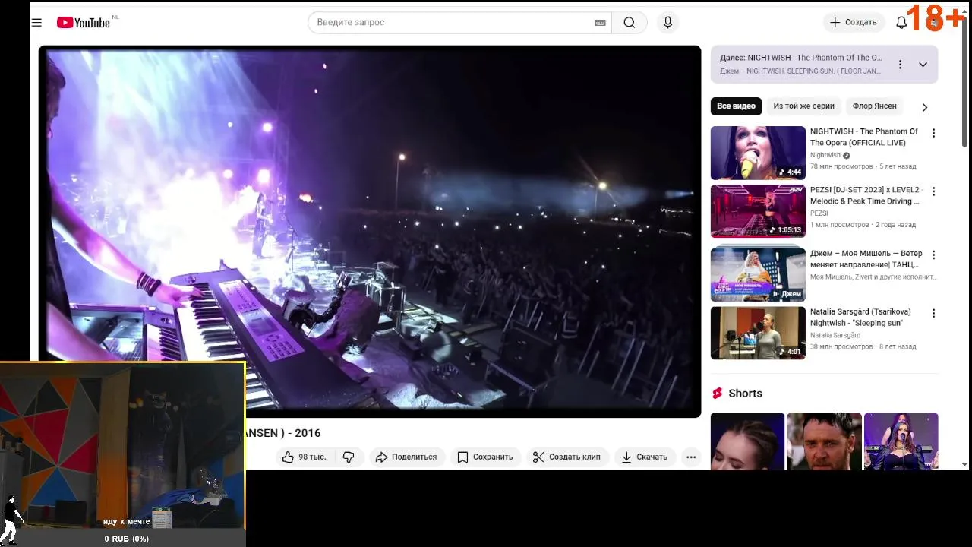
Task: Click the magnifier search button
Action: tap(630, 23)
